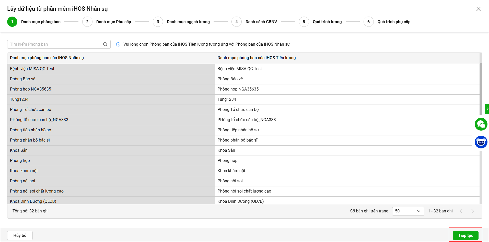Screen dimensions: 489x242
Task: Open Tiền lương cell for Phòng Bảo vệ
Action: coord(347,79)
